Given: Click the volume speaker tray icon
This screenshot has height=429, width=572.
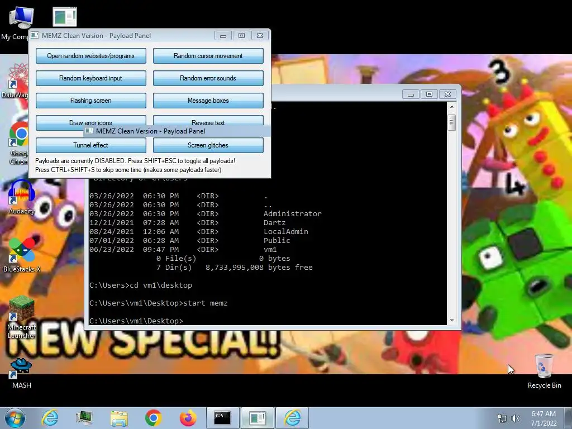Looking at the screenshot, I should (x=516, y=418).
